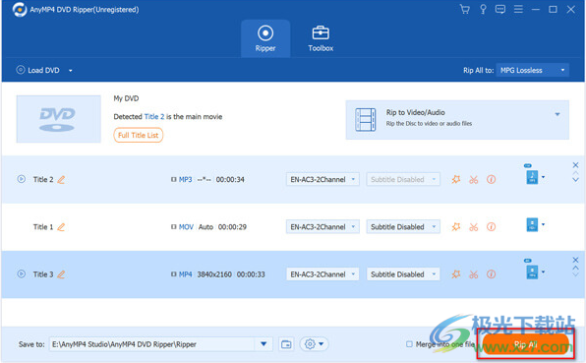Image resolution: width=586 pixels, height=363 pixels.
Task: Open the shopping cart purchase icon
Action: click(x=465, y=10)
